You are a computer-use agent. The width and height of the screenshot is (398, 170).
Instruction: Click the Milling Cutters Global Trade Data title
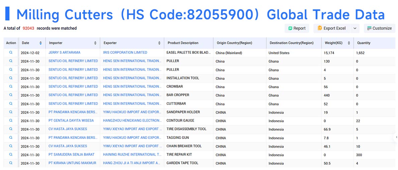coord(201,14)
